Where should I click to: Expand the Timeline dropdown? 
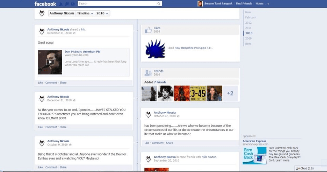click(x=85, y=13)
